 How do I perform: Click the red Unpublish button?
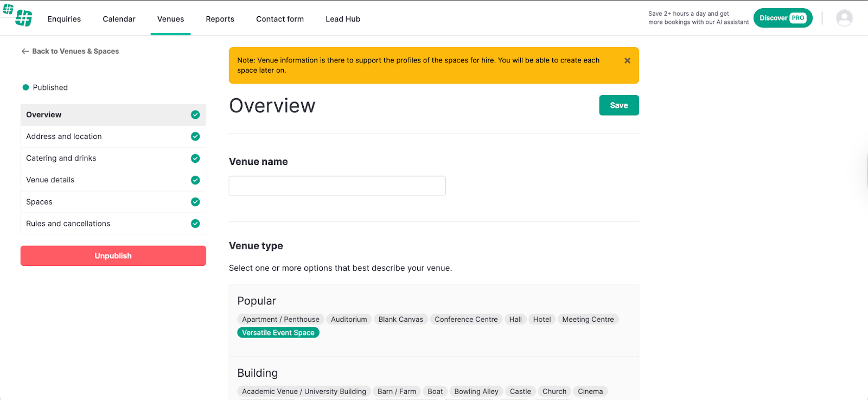(113, 256)
